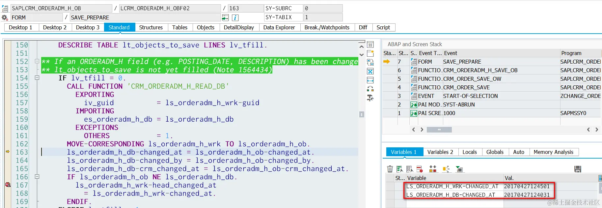Image resolution: width=602 pixels, height=208 pixels.
Task: Open the Script tab
Action: pyautogui.click(x=383, y=27)
